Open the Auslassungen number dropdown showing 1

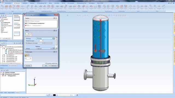(x=30, y=59)
